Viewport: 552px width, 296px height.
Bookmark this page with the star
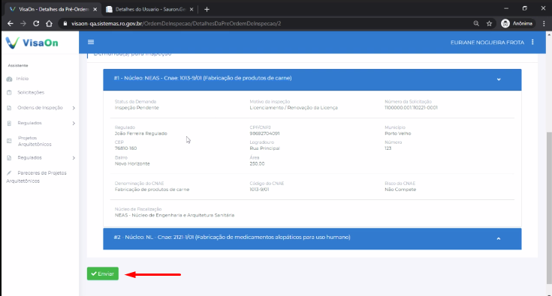[x=490, y=23]
